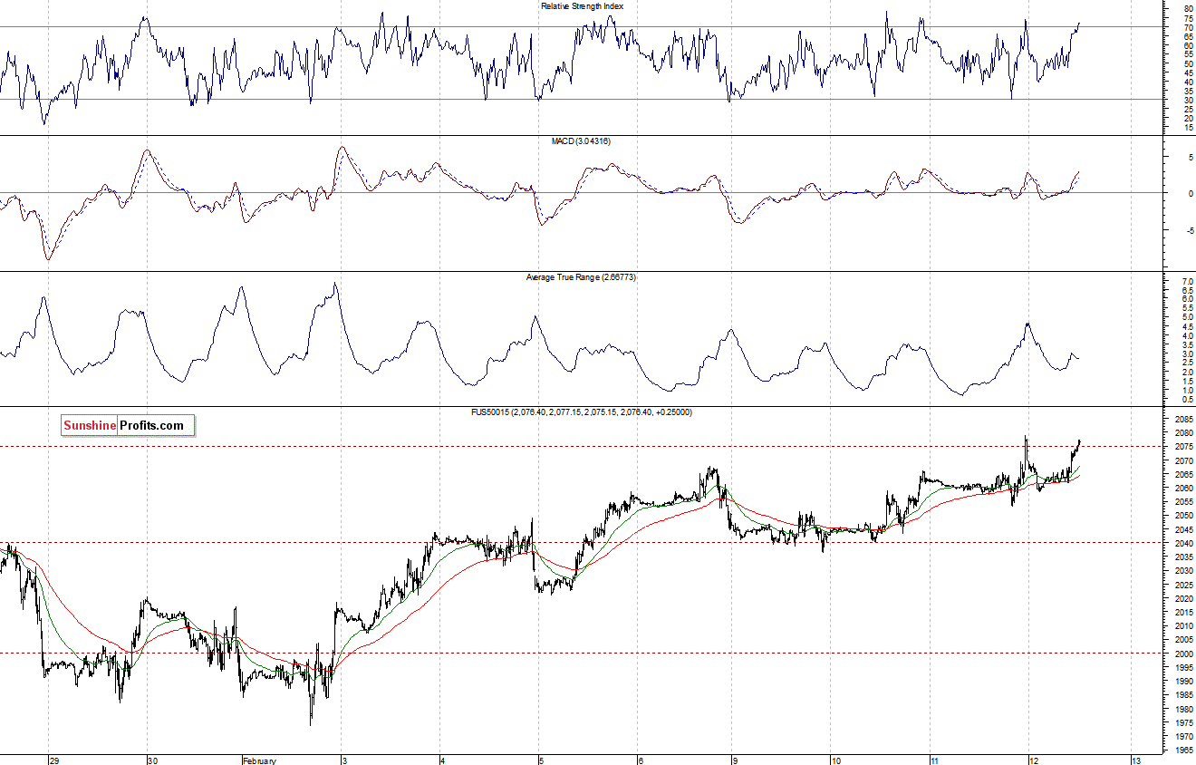Viewport: 1196px width, 765px height.
Task: Click the 10 date label on time axis
Action: (x=836, y=760)
